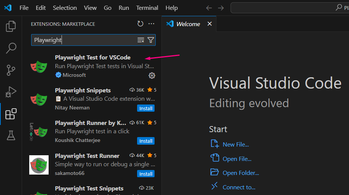Select Playwright Test Runner title

pos(87,156)
